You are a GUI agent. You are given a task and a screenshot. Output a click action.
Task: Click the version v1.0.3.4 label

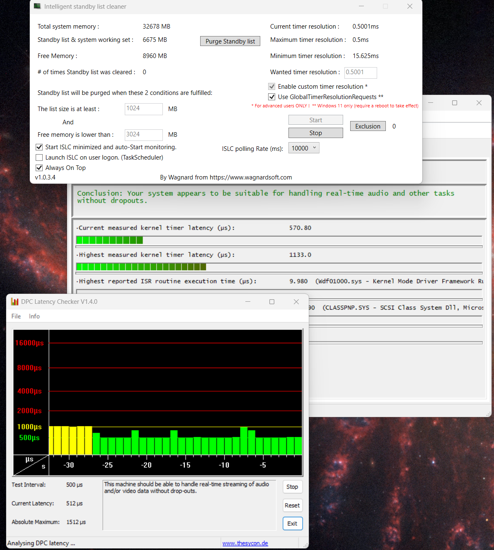point(45,177)
